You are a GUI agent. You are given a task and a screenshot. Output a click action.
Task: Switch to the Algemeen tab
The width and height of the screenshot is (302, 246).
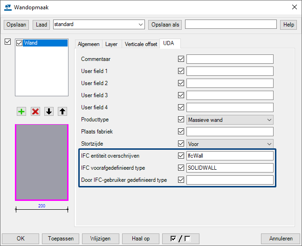[x=88, y=44]
